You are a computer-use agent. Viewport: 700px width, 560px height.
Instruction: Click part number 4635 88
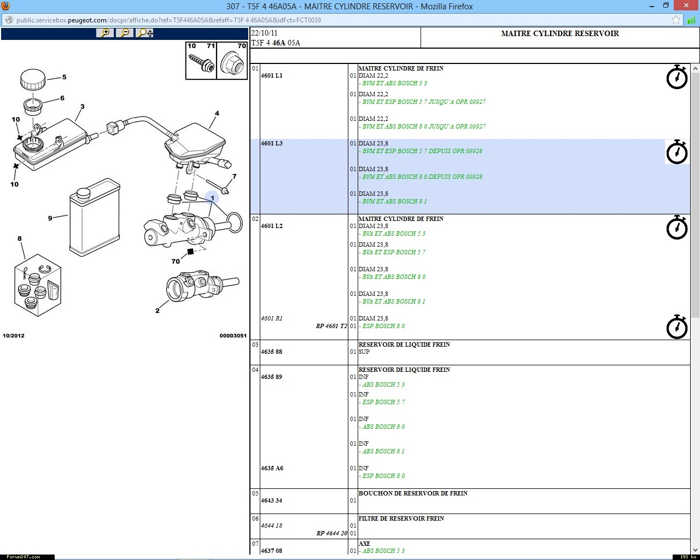point(272,352)
